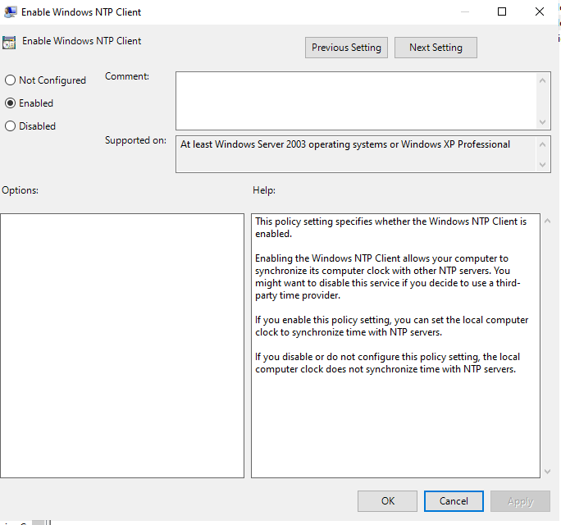Click Supported on scroll down arrow
This screenshot has width=561, height=525.
(542, 165)
